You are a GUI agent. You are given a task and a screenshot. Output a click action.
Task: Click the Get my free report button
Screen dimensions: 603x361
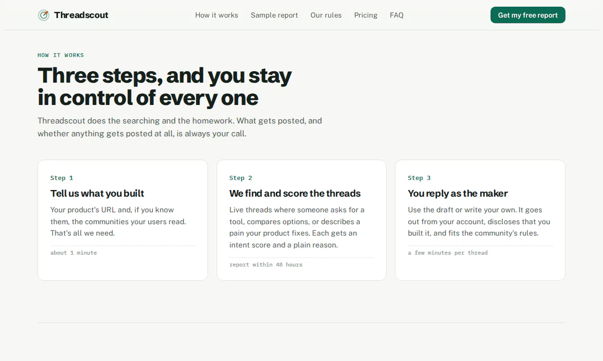coord(528,15)
